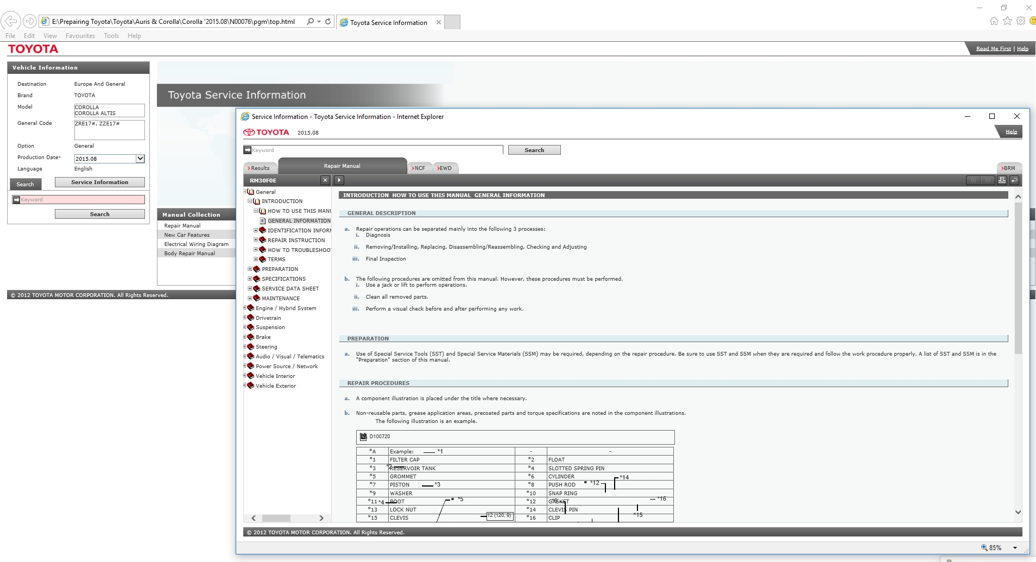Click the play arrow next to RM30F0E
Screen dimensions: 1036x562
click(339, 180)
